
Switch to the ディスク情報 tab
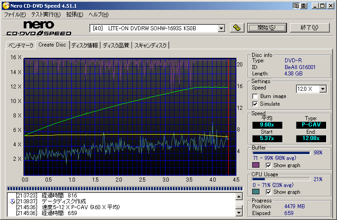click(x=84, y=46)
